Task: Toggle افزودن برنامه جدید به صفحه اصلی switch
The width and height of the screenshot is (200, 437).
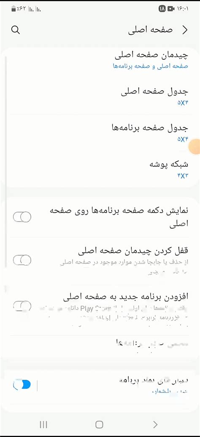Action: 22,306
